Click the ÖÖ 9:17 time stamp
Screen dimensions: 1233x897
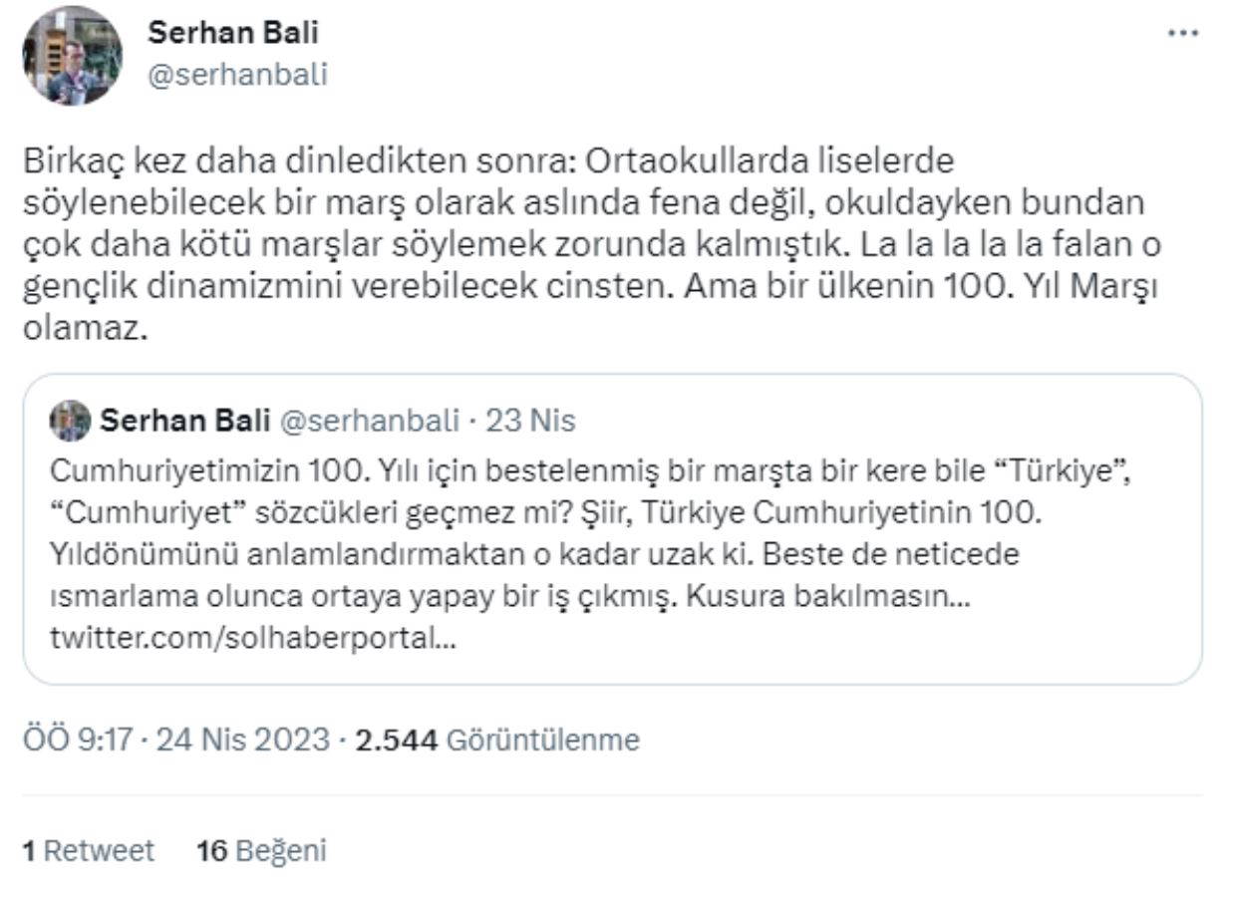[x=77, y=740]
